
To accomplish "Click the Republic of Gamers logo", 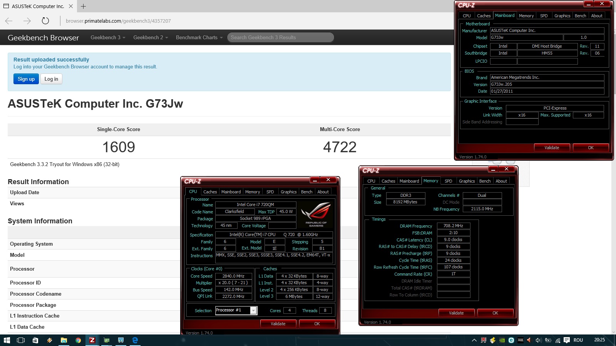I will [x=316, y=215].
